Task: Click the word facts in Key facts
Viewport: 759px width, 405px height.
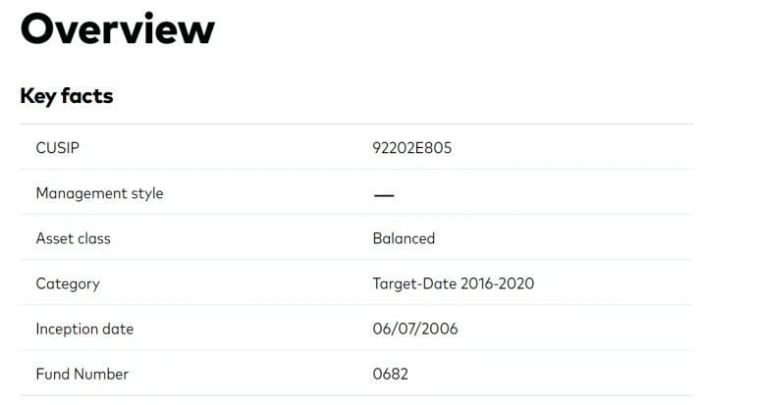Action: coord(87,96)
